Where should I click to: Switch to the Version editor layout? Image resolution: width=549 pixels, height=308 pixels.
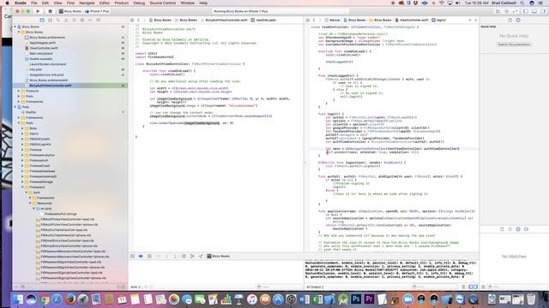tap(515, 11)
